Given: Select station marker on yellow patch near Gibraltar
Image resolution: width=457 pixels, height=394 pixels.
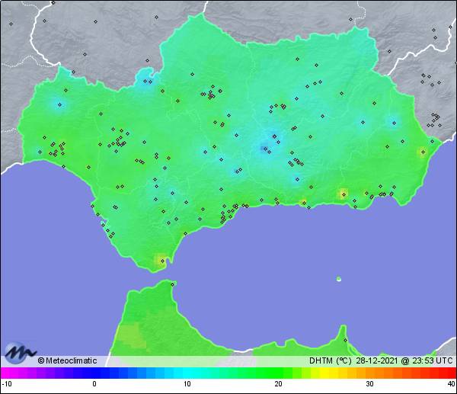Looking at the screenshot, I should (163, 261).
